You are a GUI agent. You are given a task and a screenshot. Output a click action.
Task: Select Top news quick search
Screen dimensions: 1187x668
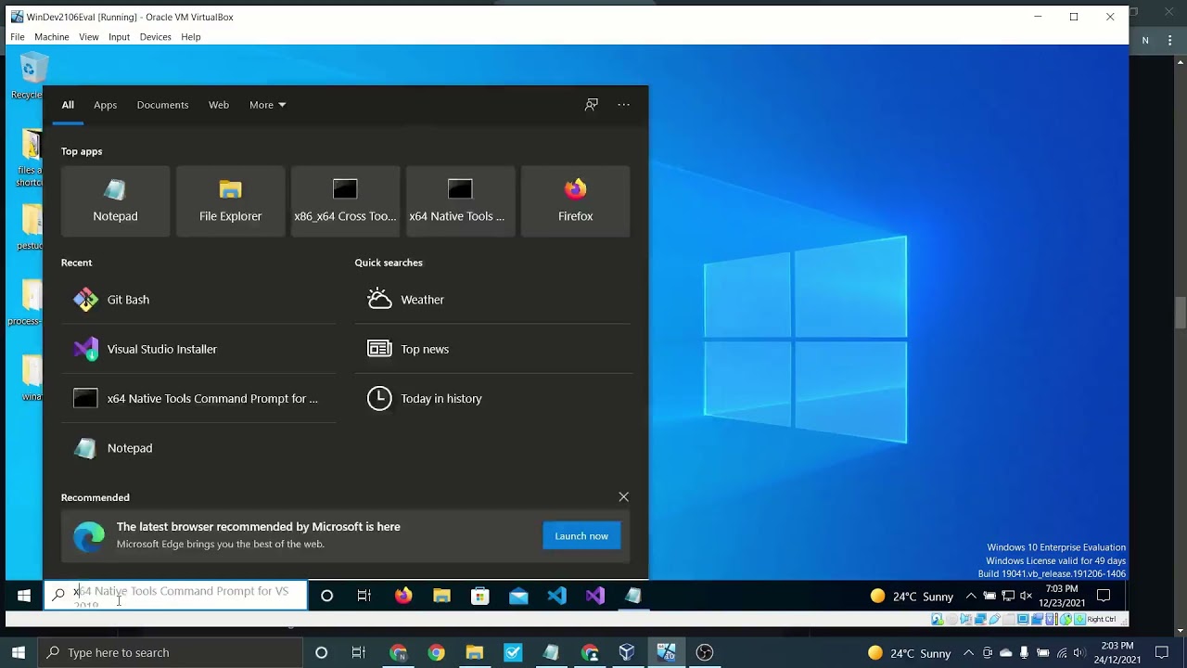point(492,349)
